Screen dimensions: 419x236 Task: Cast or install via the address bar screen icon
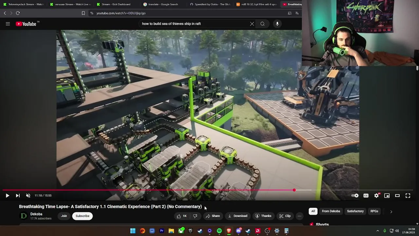coord(290,13)
